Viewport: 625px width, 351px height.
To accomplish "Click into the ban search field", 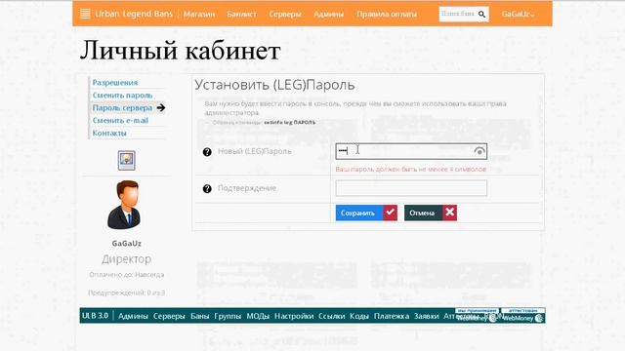I will (x=458, y=15).
